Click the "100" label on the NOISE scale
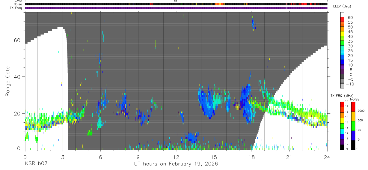This screenshot has height=170, width=368. pyautogui.click(x=359, y=130)
